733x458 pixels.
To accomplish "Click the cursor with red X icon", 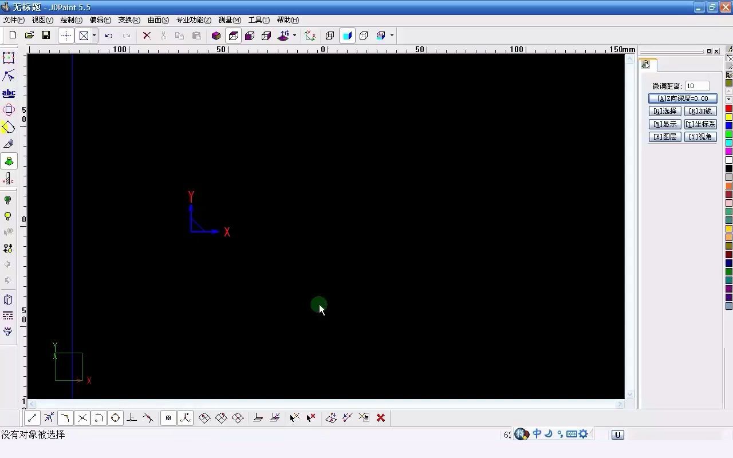I will [x=311, y=418].
